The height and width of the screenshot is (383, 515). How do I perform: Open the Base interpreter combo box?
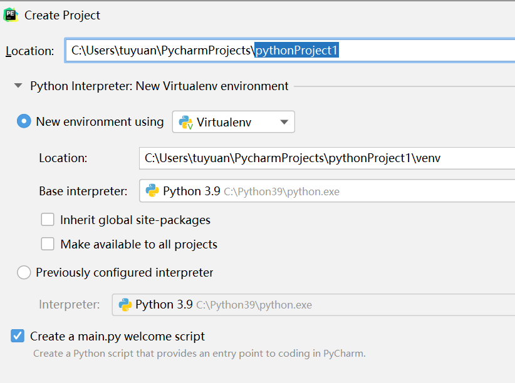(326, 191)
